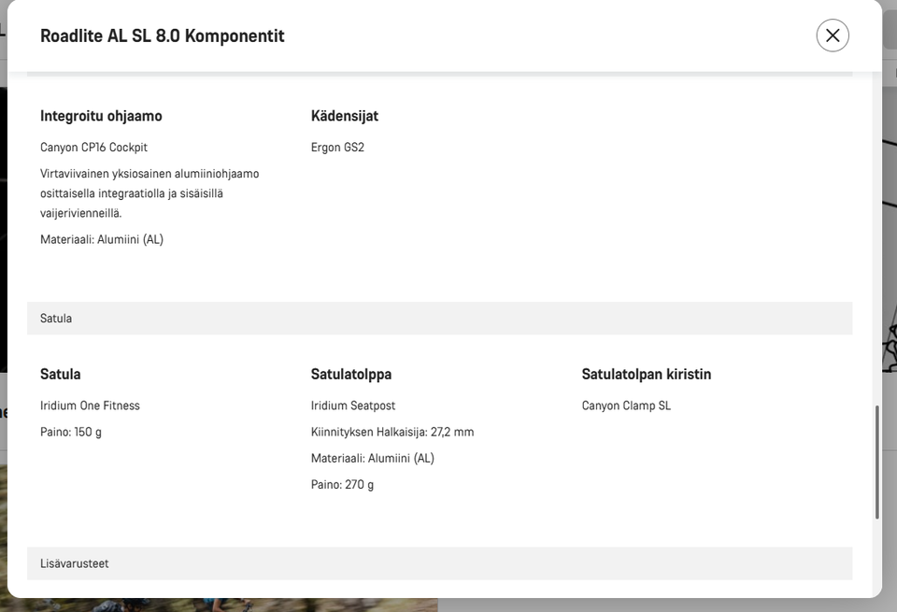Select the Paino: 270 g weight text
The width and height of the screenshot is (897, 612).
(342, 484)
